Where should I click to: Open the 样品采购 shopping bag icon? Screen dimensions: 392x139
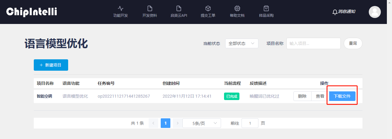click(266, 8)
